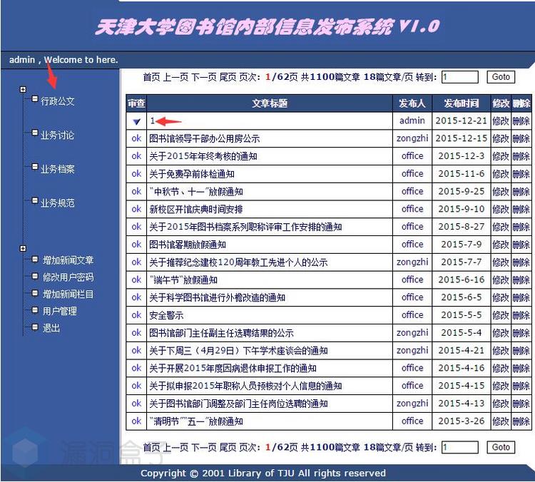This screenshot has height=482, width=535.
Task: Click the icon next to 用户管理
Action: point(35,310)
